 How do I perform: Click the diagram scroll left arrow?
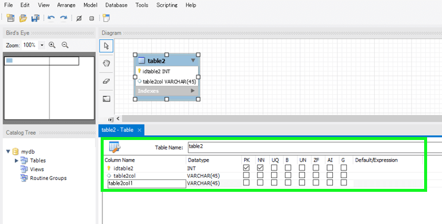118,119
